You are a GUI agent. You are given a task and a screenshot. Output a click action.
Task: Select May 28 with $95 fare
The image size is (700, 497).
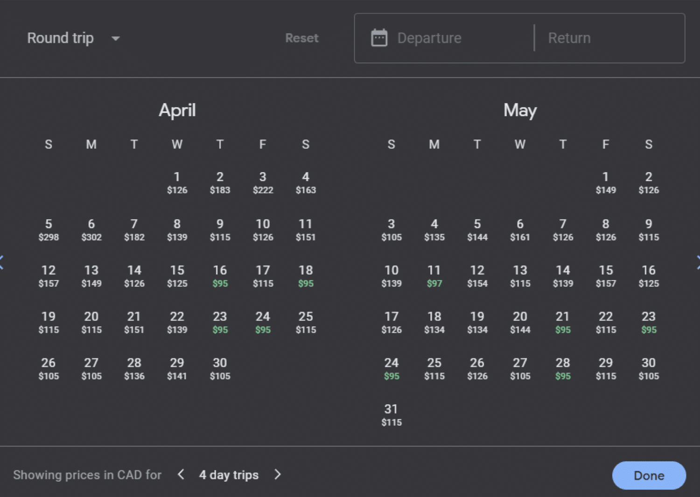[x=563, y=368]
